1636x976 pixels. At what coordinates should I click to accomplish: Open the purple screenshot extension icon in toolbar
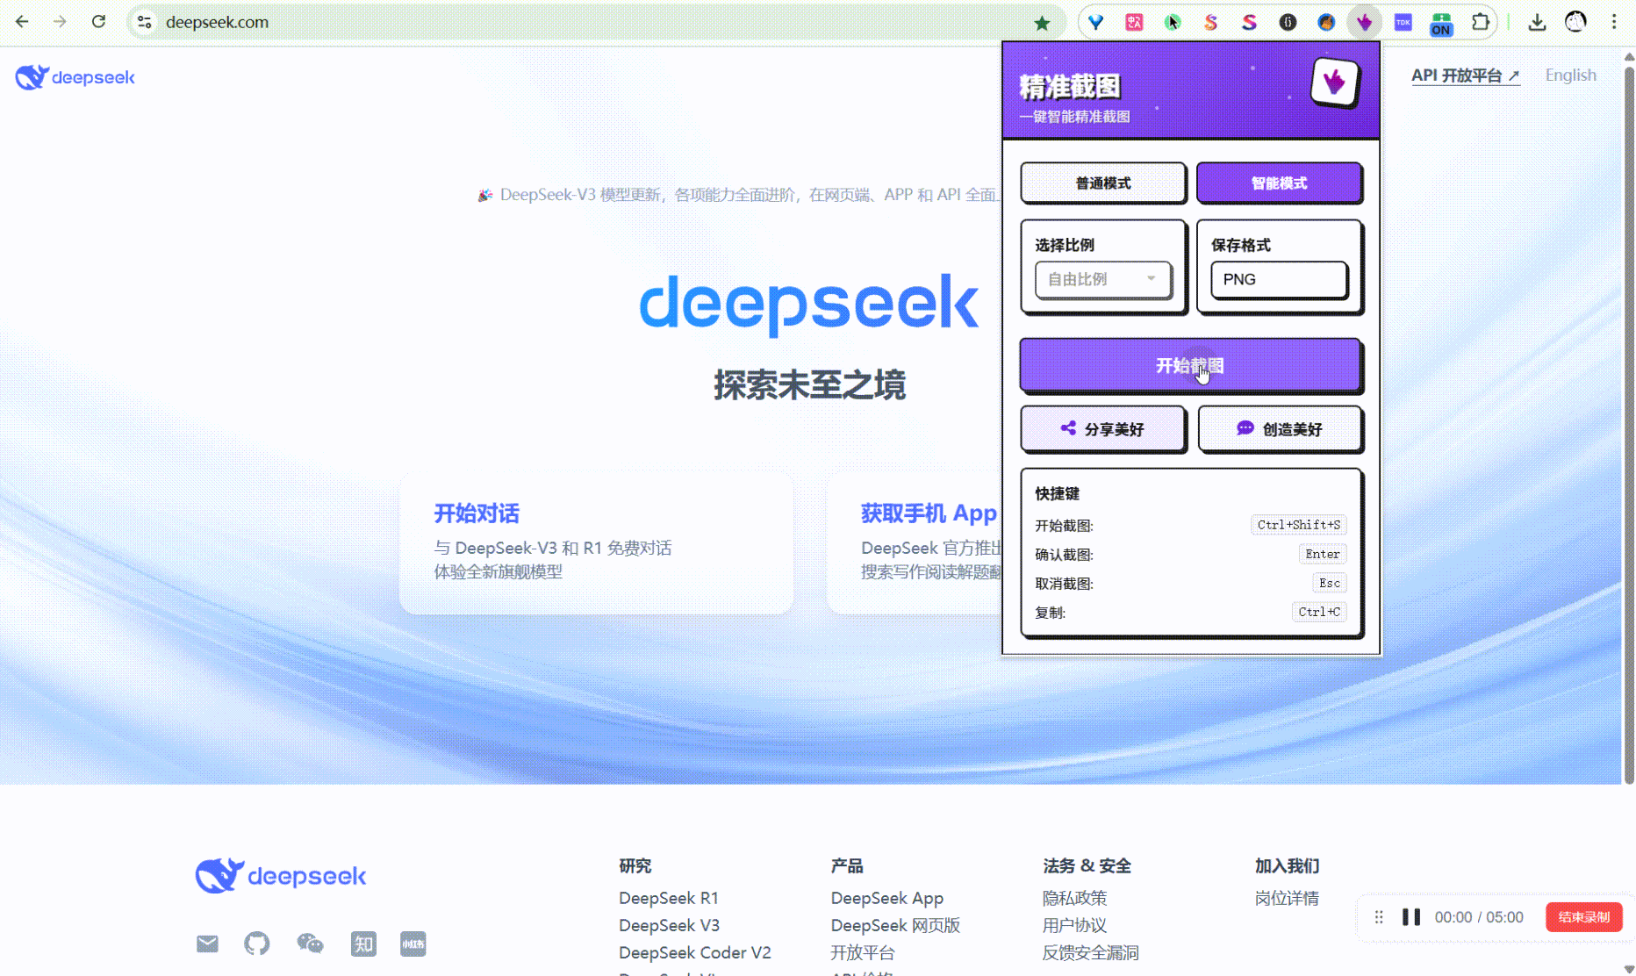(x=1364, y=22)
